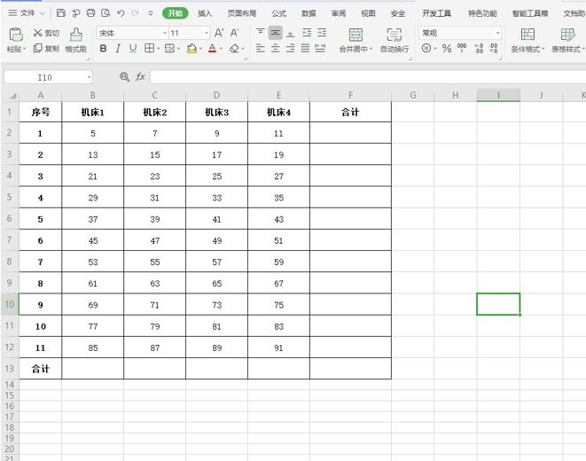Click the Paste (粘贴) clipboard icon
586x461 pixels.
coord(16,35)
